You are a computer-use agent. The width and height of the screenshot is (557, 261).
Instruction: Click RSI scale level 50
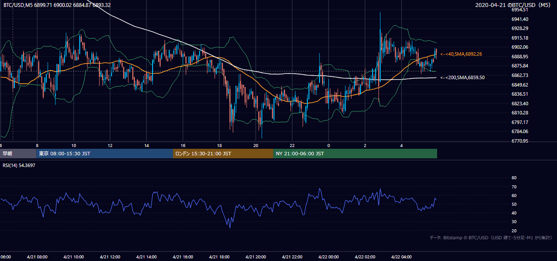[514, 204]
